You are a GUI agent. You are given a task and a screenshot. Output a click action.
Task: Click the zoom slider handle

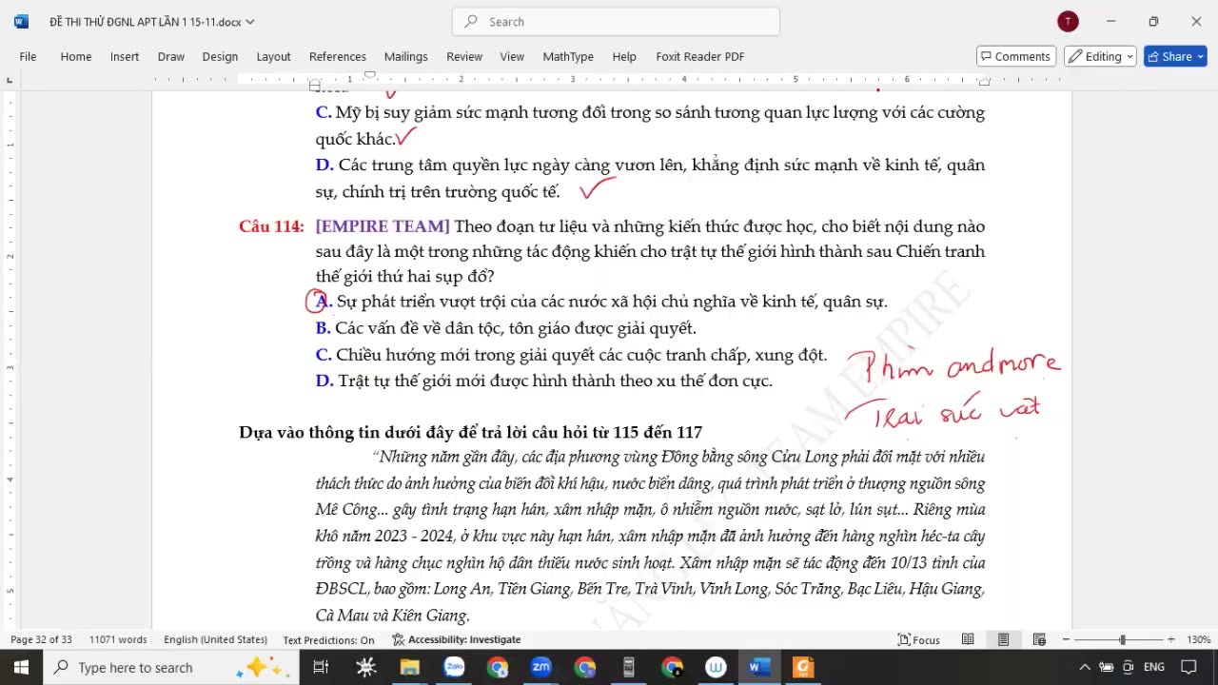coord(1123,639)
